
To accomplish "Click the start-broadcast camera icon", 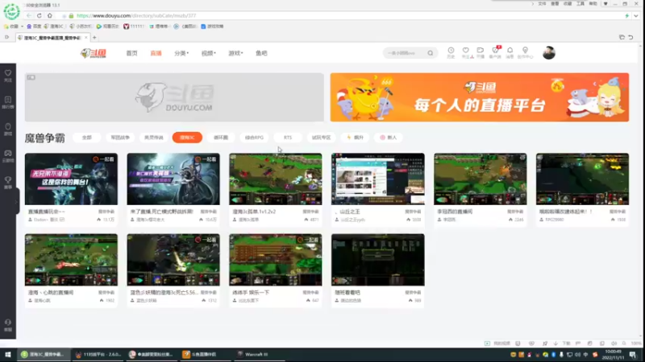I will (480, 52).
